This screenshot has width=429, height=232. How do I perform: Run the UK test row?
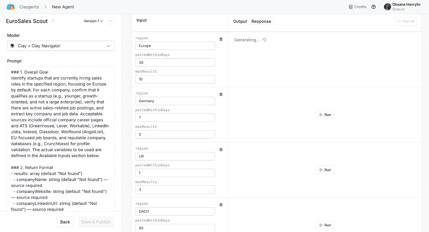(325, 170)
